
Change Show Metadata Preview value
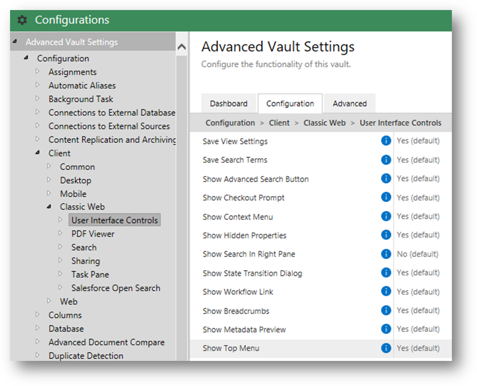(418, 329)
